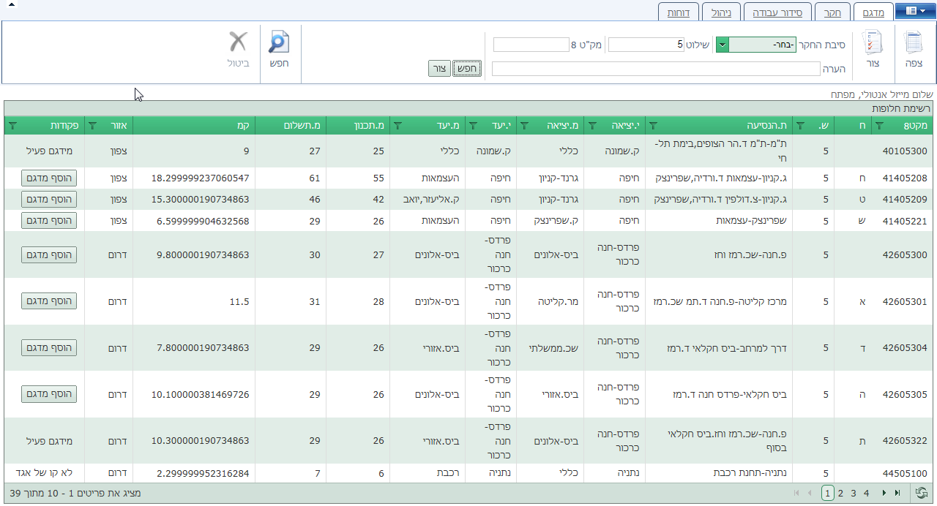
Task: Focus the שילוט input field
Action: 646,45
